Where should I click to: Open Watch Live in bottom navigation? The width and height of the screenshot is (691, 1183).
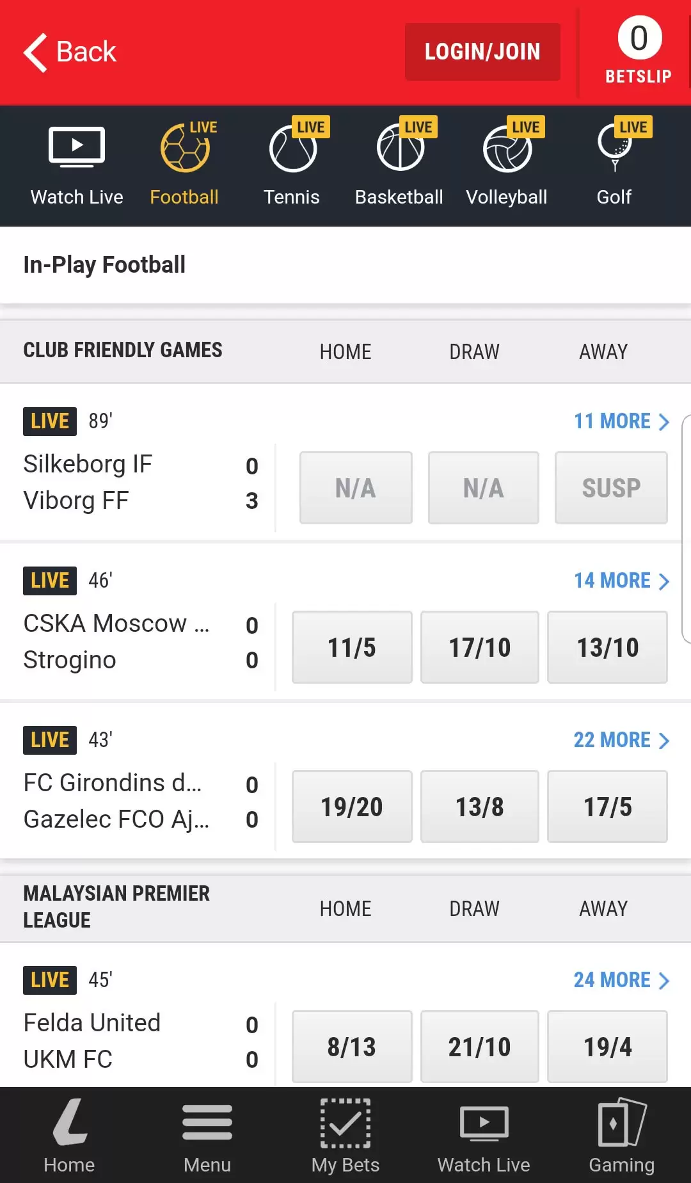484,1136
